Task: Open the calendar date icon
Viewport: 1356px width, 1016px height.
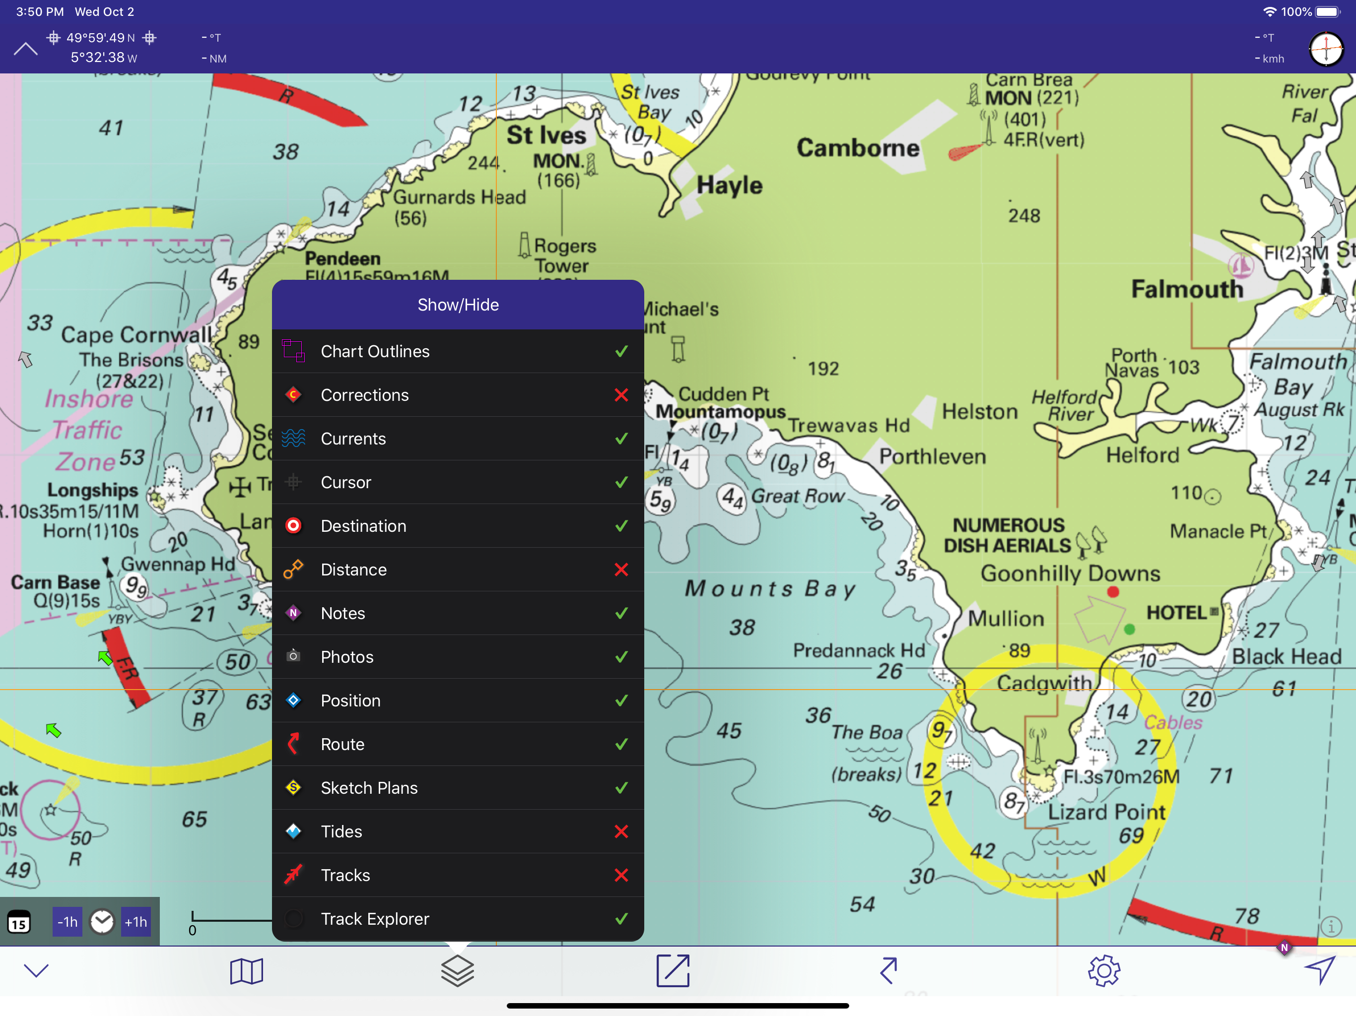Action: tap(19, 922)
